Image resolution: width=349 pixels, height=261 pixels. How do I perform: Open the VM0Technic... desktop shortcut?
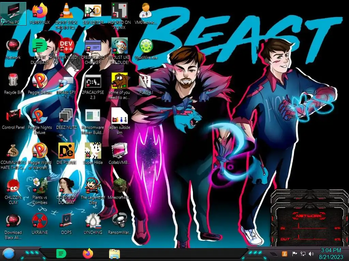[x=146, y=14]
